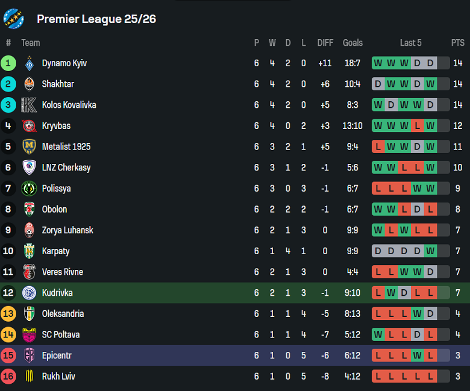This screenshot has width=470, height=391.
Task: Click the Metalist 1925 club crest
Action: [x=29, y=146]
